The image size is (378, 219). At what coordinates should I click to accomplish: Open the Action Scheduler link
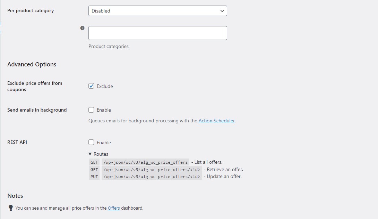click(216, 121)
